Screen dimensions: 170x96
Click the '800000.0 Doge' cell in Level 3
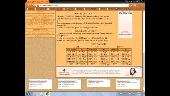[x=126, y=64]
